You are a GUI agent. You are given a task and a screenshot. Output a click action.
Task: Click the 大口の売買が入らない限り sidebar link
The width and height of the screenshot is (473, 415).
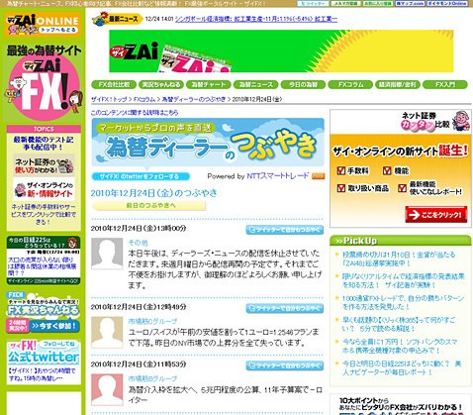pyautogui.click(x=43, y=266)
